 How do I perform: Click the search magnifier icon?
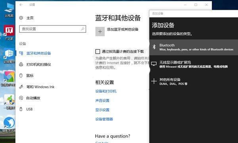[x=83, y=29]
